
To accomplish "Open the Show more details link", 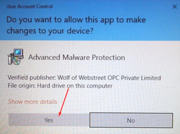I will (x=33, y=102).
